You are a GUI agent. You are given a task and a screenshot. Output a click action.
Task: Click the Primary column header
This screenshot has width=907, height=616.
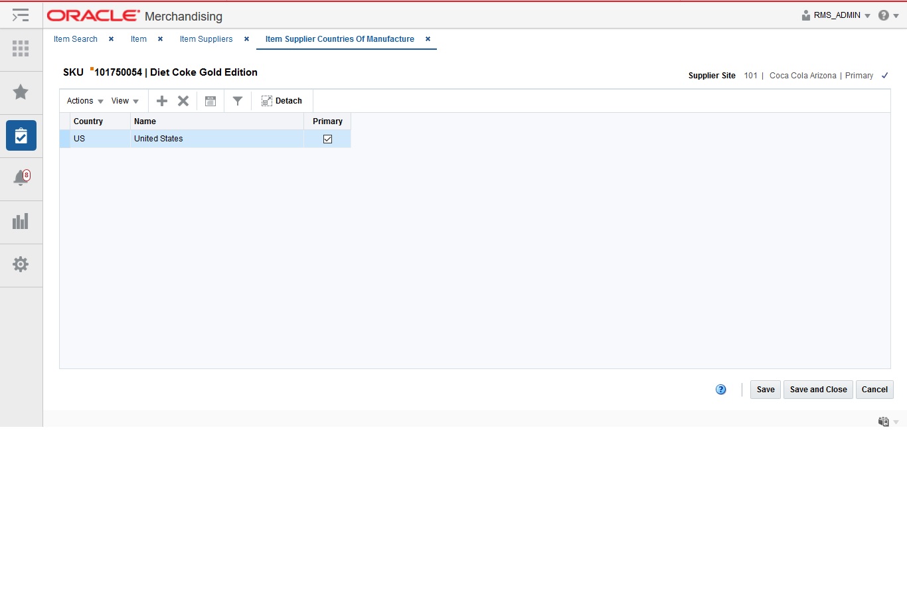(x=327, y=121)
